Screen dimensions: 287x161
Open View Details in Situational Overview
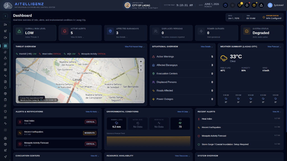(x=207, y=47)
